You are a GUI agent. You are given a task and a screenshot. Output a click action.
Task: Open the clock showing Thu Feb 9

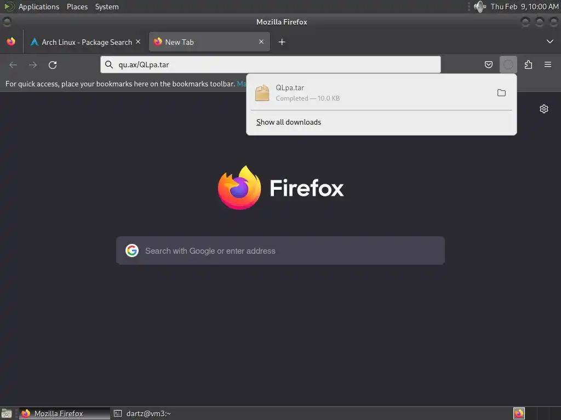coord(524,7)
